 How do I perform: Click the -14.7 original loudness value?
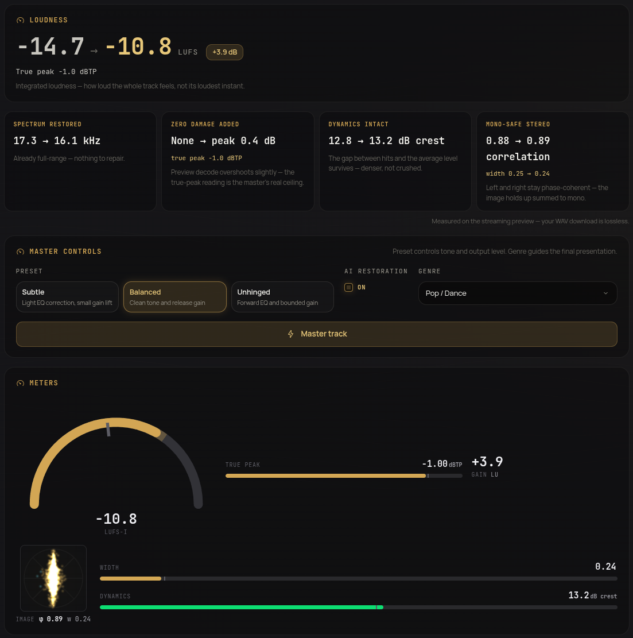pos(51,47)
